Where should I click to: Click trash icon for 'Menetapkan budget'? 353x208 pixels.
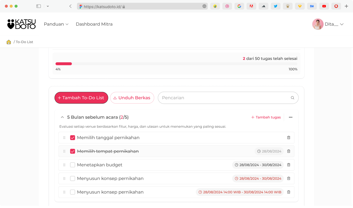click(289, 165)
